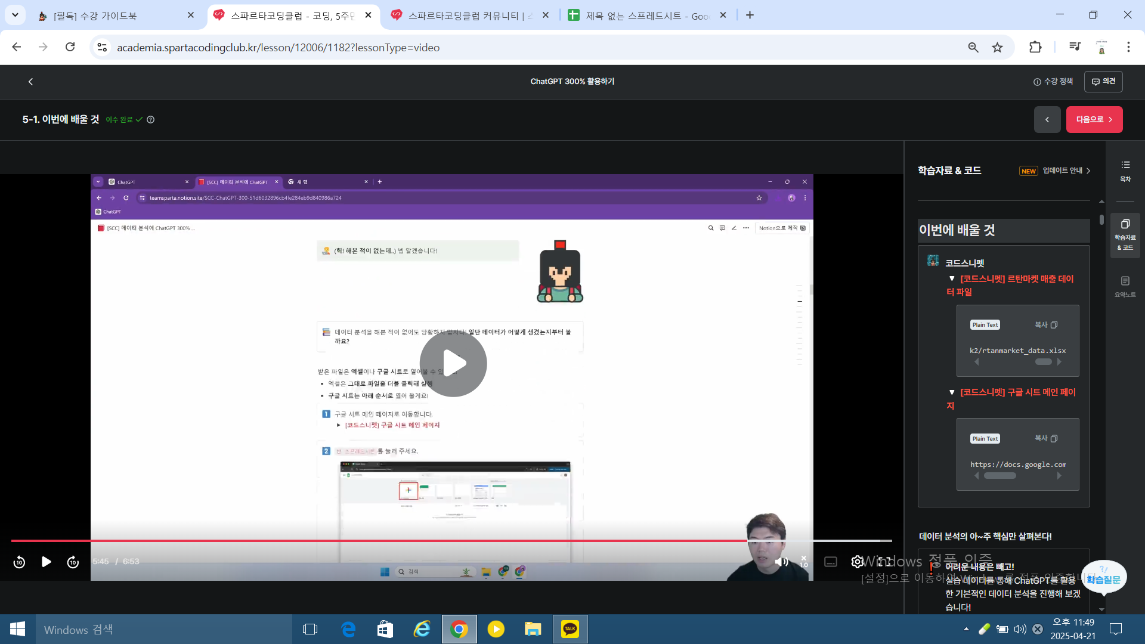Click the large center play button on video
This screenshot has height=644, width=1145.
453,363
